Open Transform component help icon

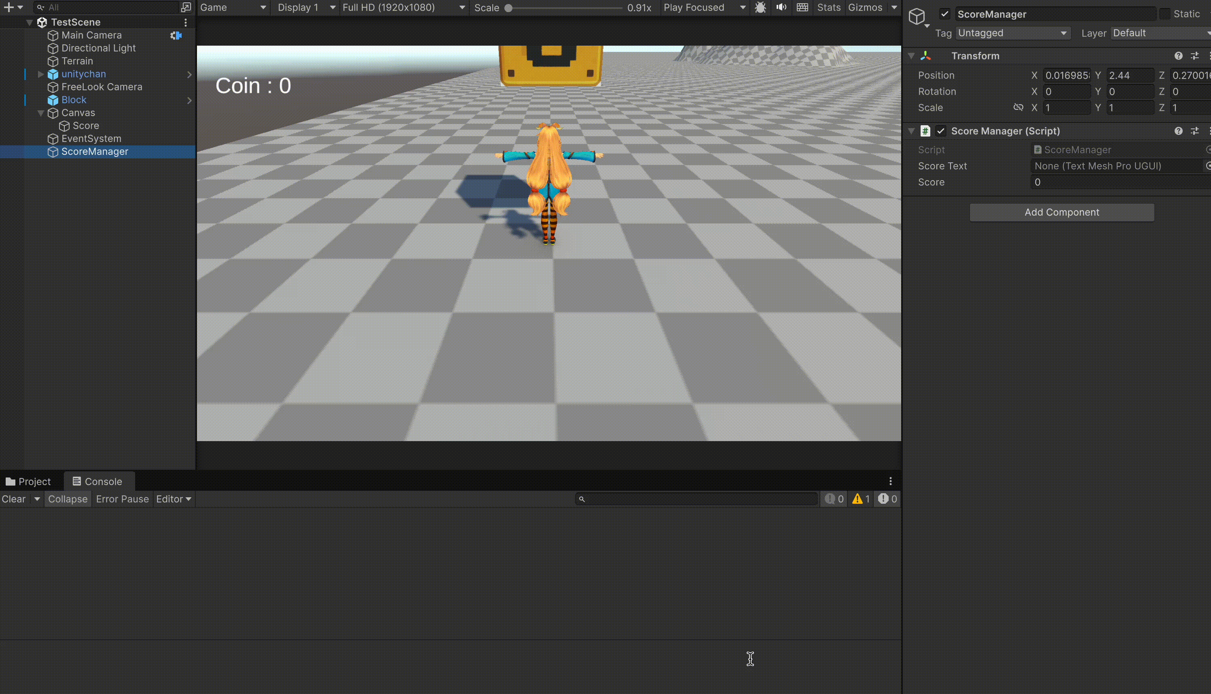1178,56
